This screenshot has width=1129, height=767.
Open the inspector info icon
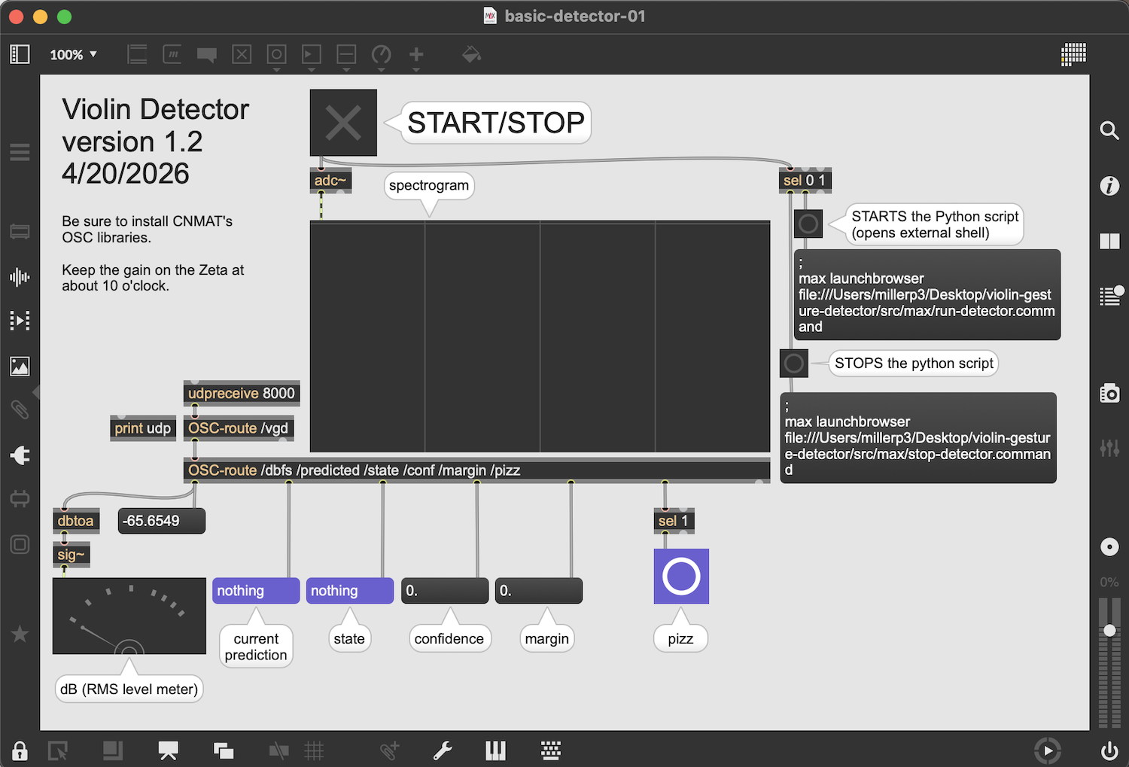click(1109, 186)
